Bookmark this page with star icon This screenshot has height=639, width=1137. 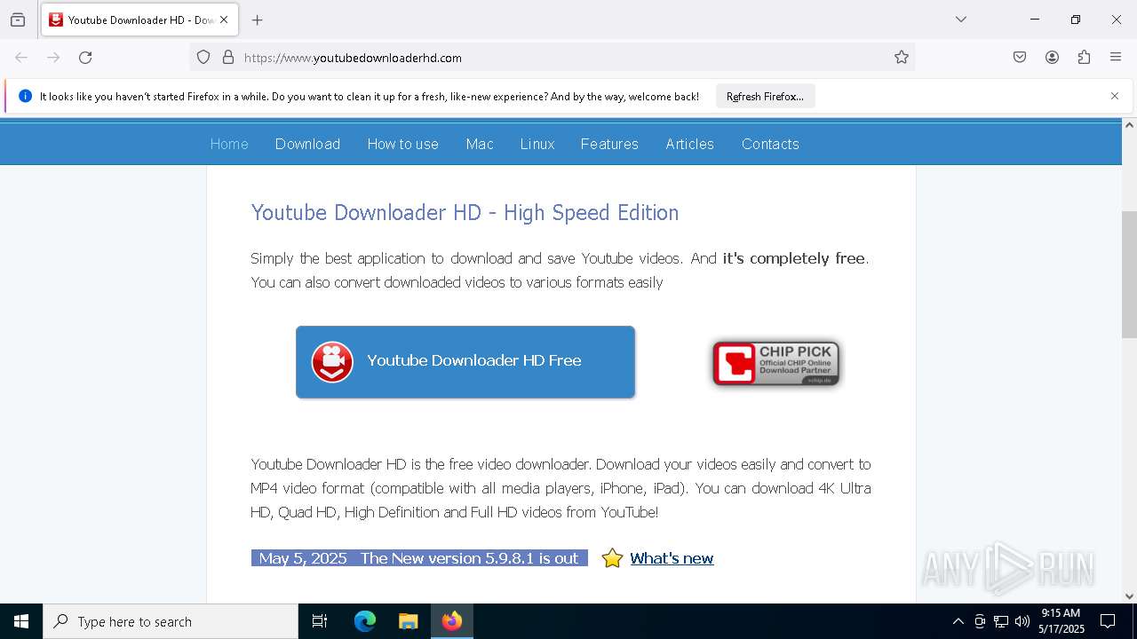pos(902,58)
